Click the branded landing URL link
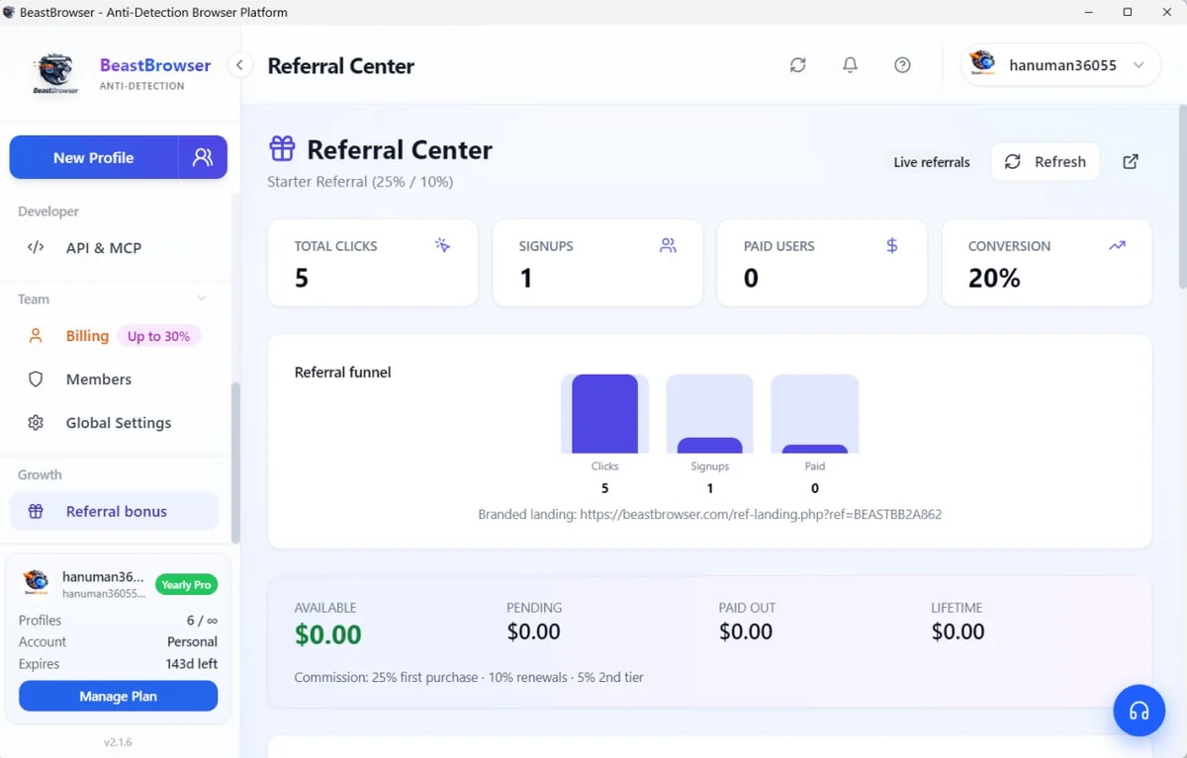The width and height of the screenshot is (1187, 758). [761, 515]
